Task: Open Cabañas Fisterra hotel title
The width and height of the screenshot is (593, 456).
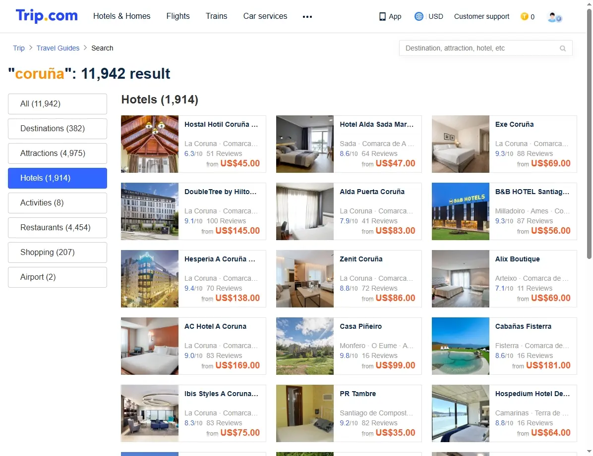Action: coord(523,326)
